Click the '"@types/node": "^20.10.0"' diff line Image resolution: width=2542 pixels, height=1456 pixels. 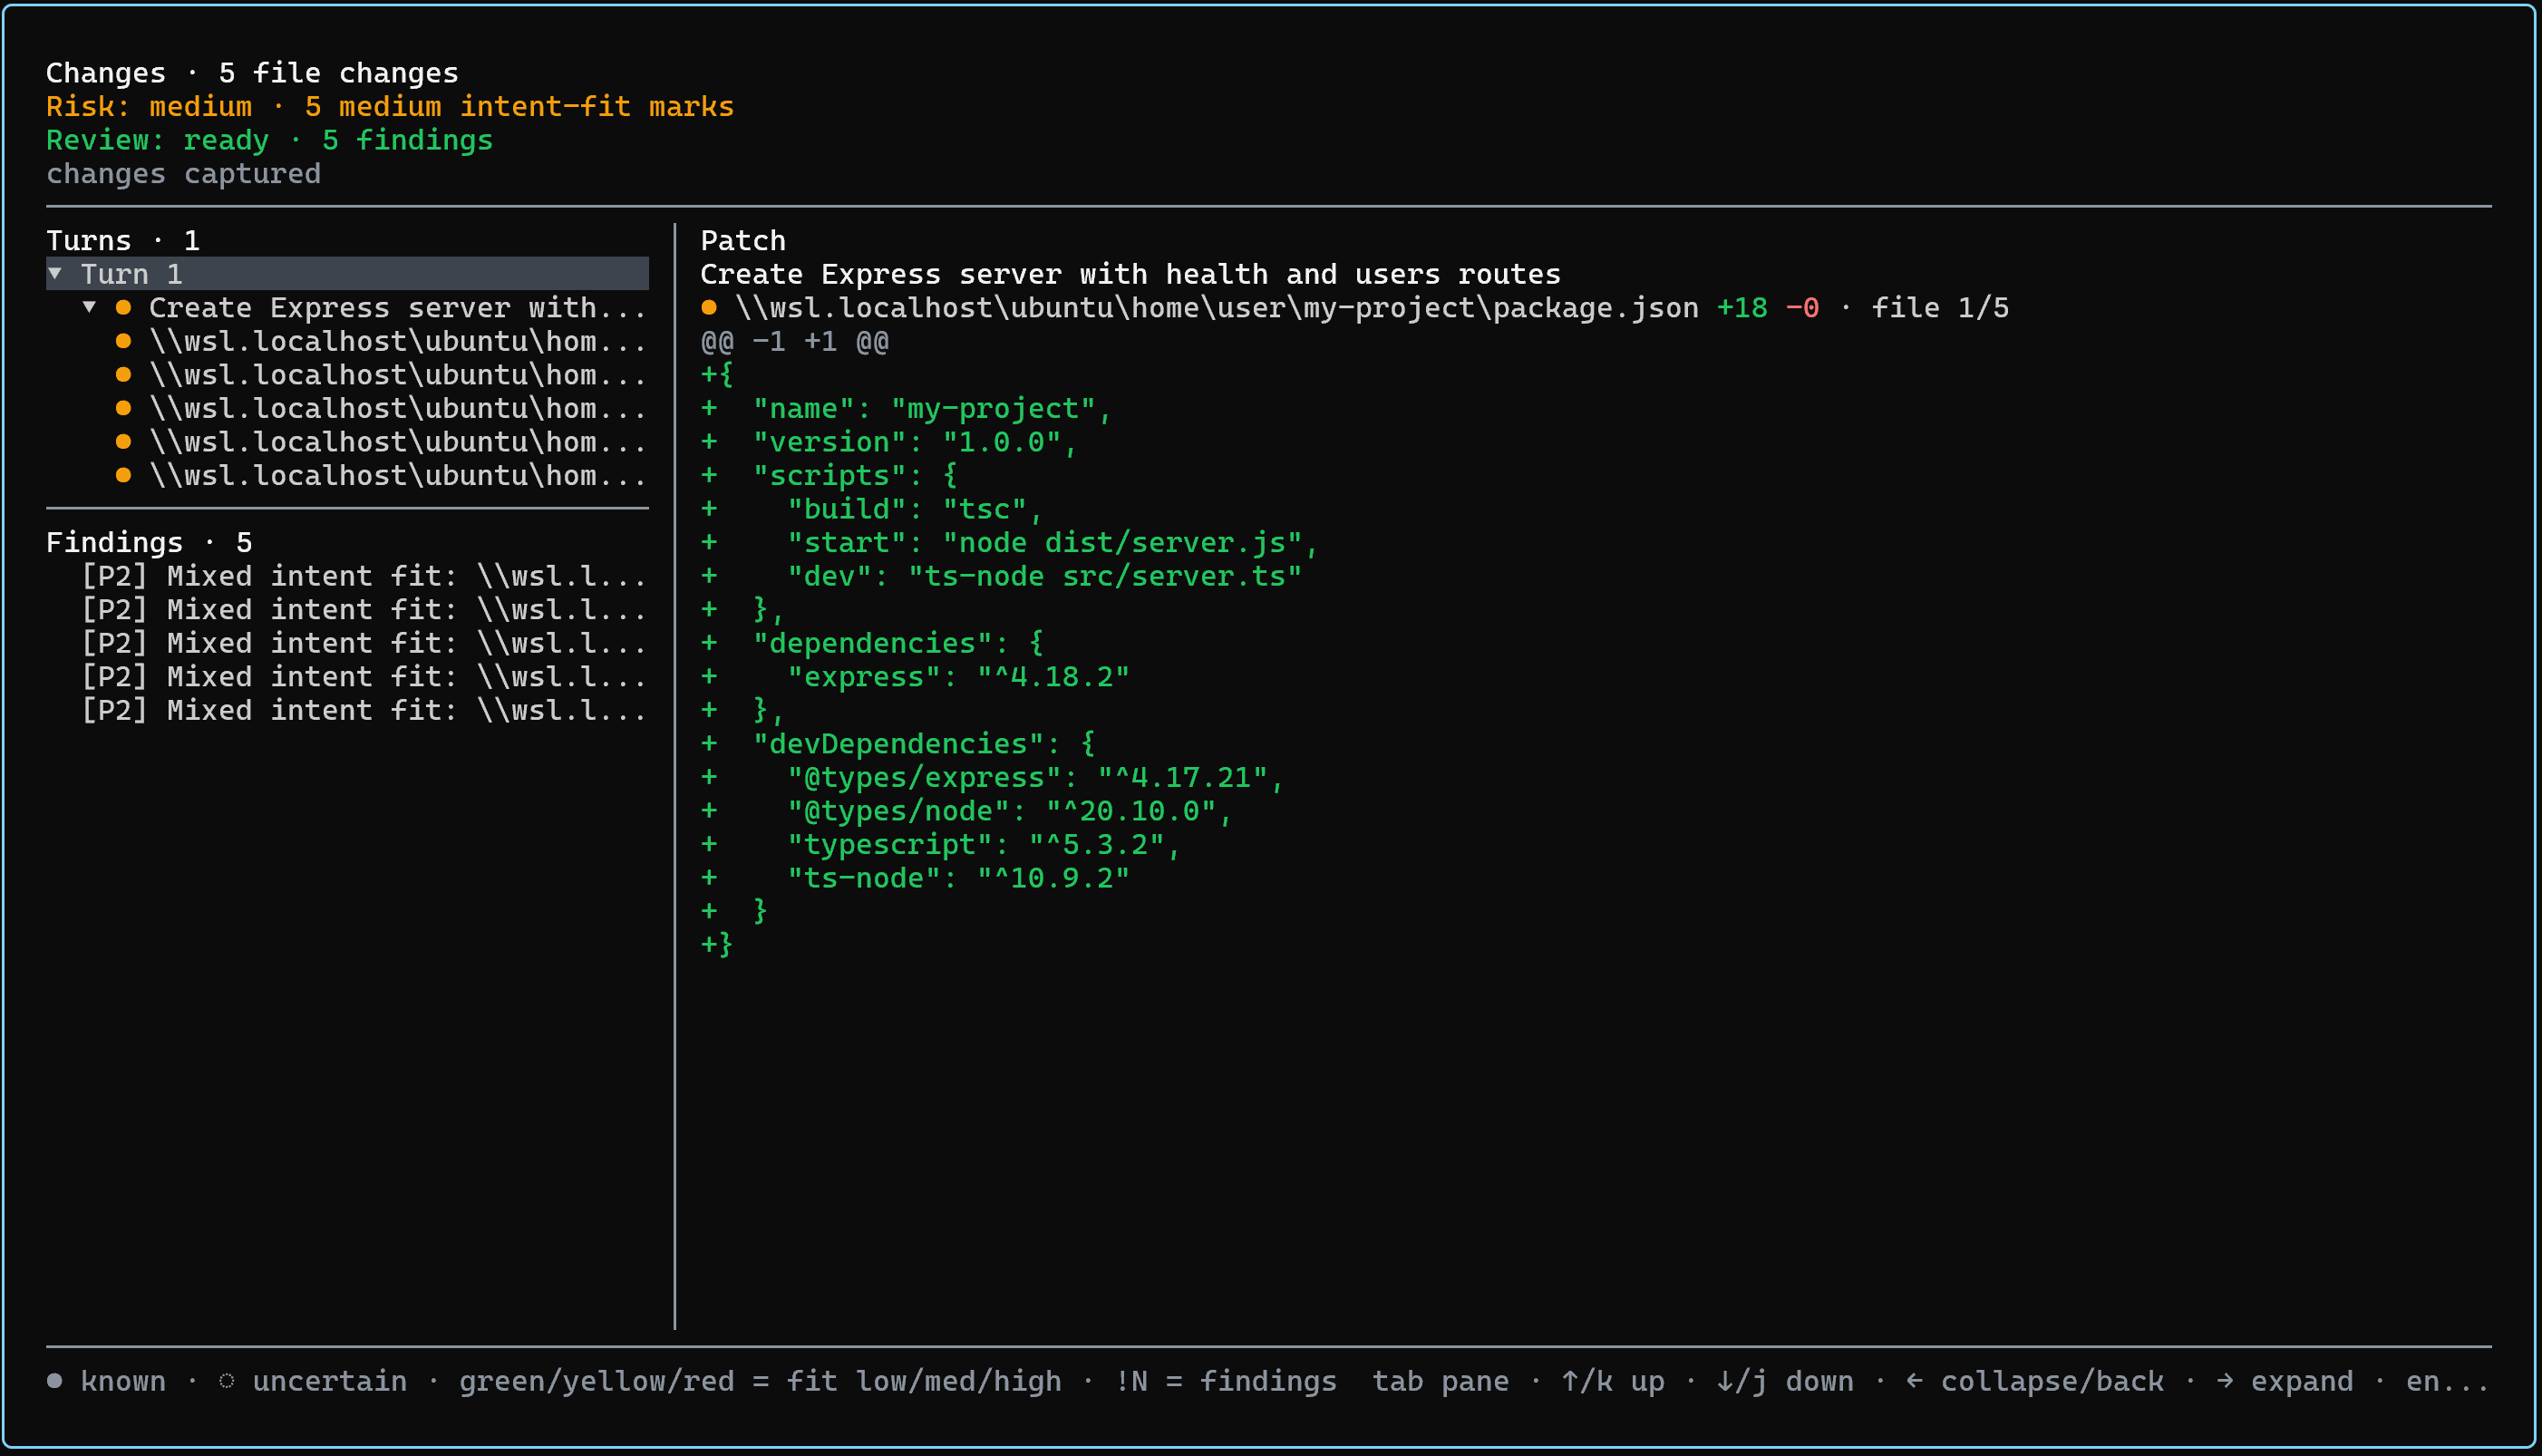pos(967,811)
